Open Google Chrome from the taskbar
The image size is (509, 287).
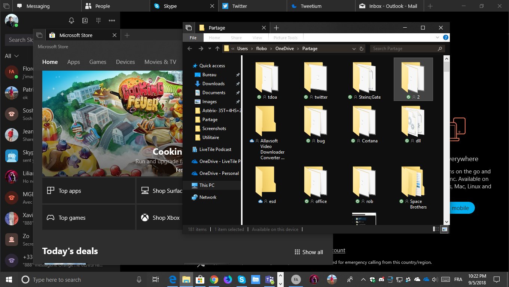[x=214, y=280]
